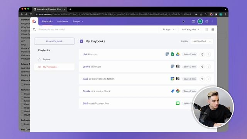
Task: Expand the Scraper dropdown in header
Action: (x=78, y=21)
